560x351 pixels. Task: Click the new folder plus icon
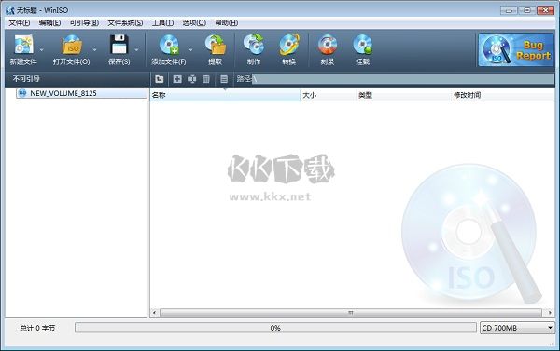pos(177,79)
